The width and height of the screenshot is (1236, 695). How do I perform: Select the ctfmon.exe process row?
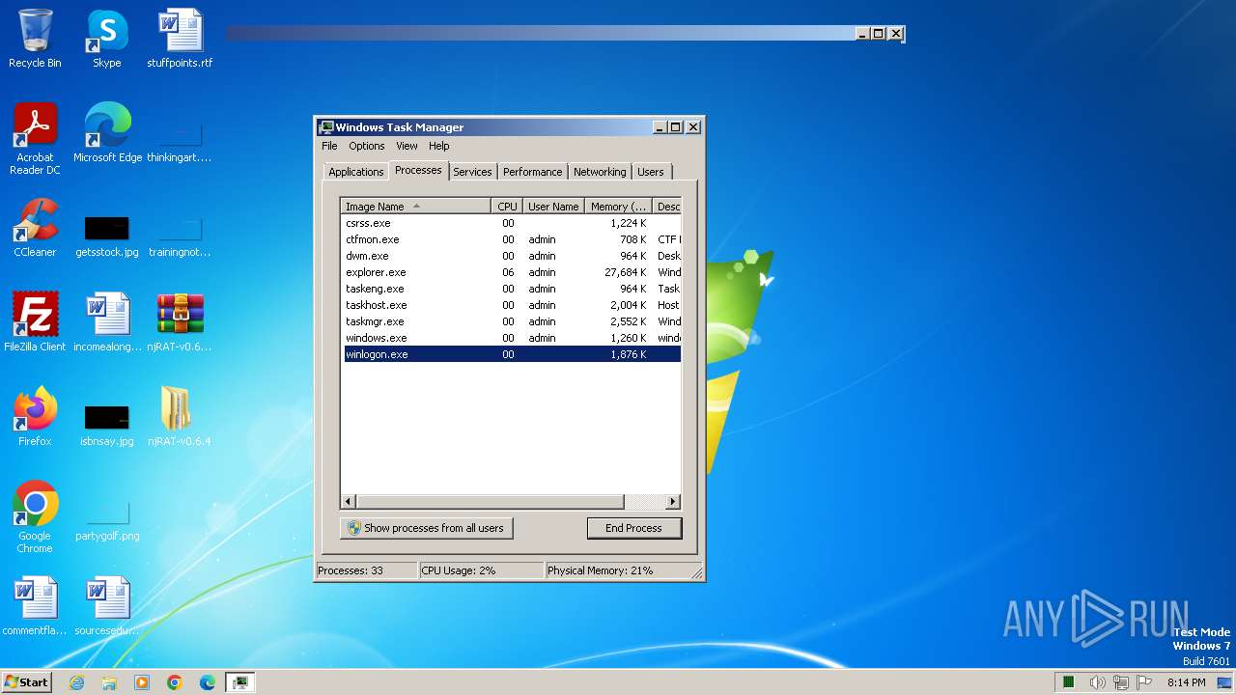pos(512,239)
